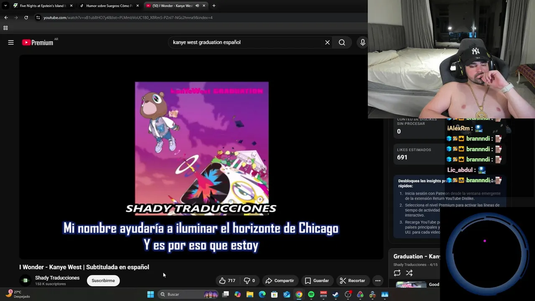
Task: Dislike the video with thumbs-down button
Action: click(x=250, y=281)
